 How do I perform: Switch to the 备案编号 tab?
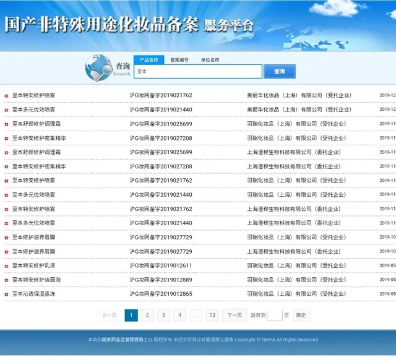point(179,60)
